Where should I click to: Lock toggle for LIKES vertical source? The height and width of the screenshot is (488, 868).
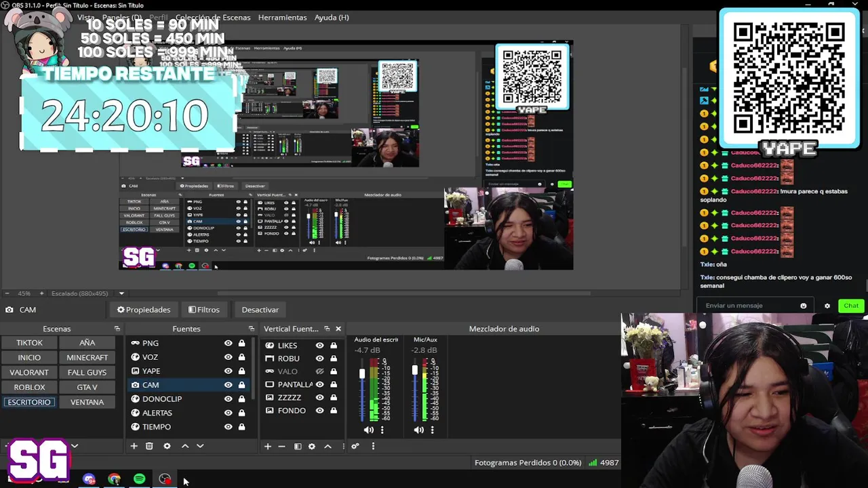[x=334, y=345]
